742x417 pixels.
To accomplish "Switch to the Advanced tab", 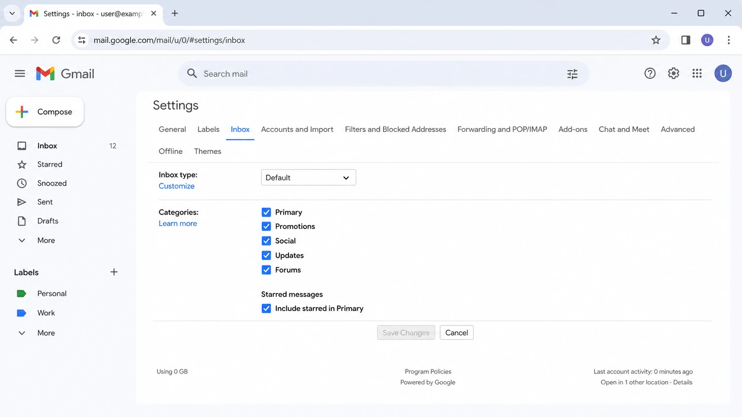I will 677,129.
